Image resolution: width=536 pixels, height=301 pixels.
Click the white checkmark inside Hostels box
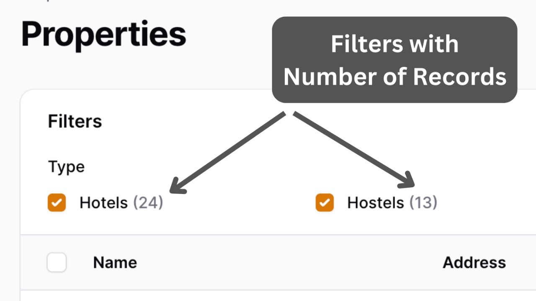(325, 203)
